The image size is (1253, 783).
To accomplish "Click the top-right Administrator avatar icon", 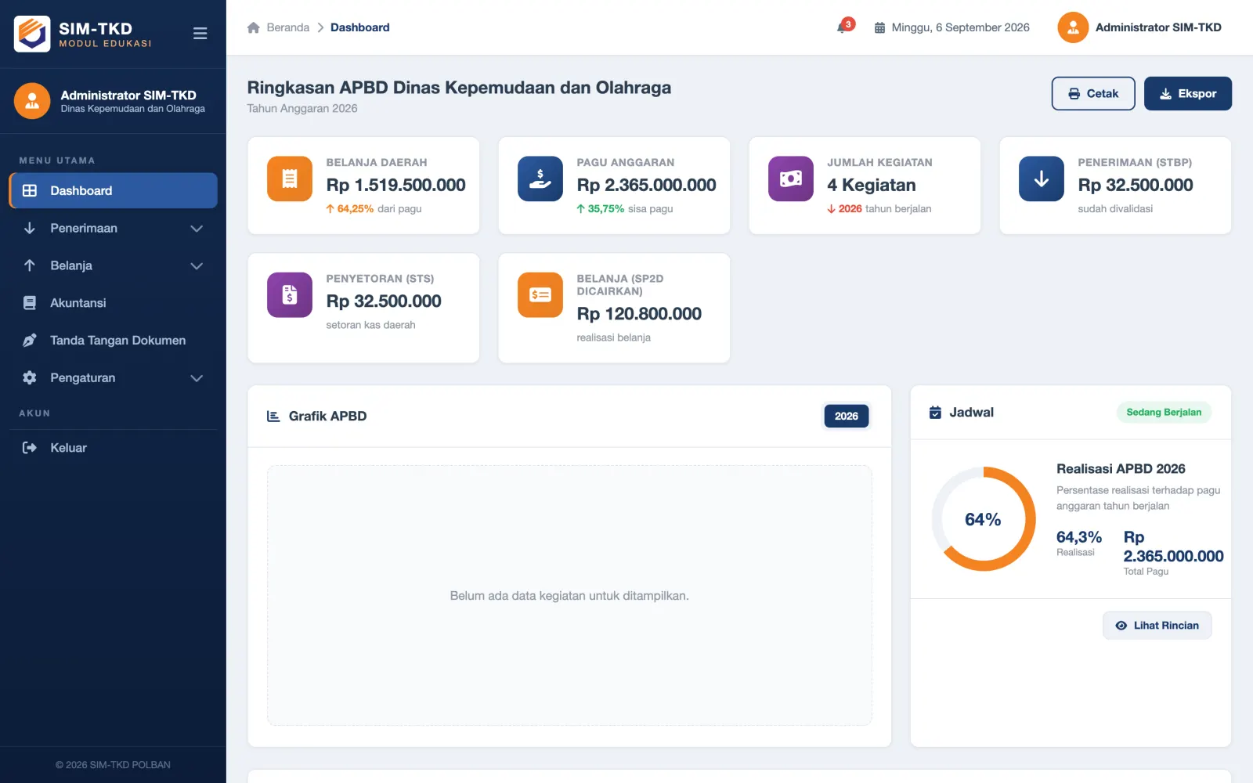I will click(x=1073, y=27).
